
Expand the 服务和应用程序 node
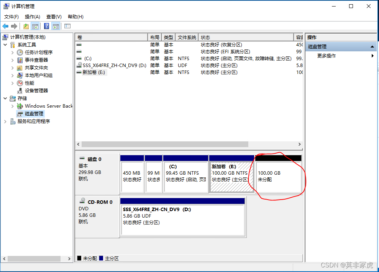(5, 121)
